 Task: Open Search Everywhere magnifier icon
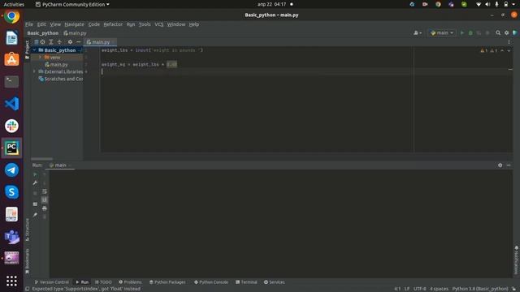pyautogui.click(x=498, y=32)
